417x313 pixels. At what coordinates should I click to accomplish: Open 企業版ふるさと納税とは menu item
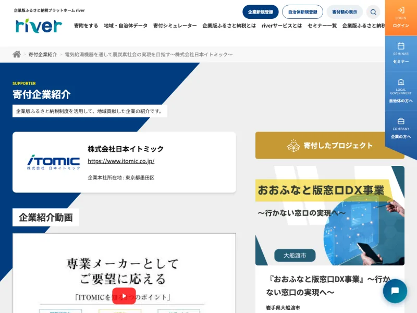coord(229,26)
